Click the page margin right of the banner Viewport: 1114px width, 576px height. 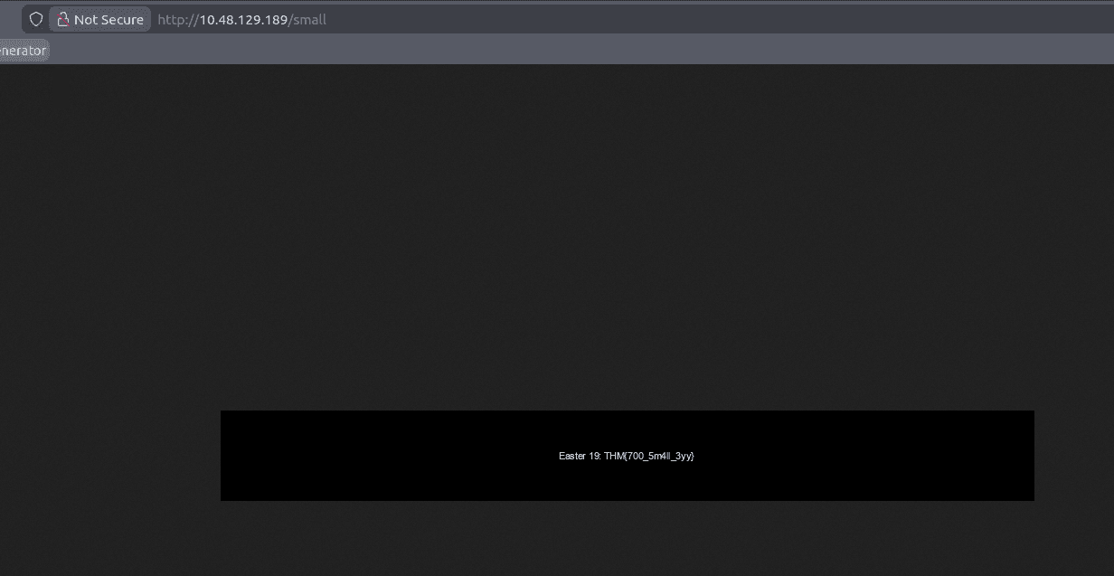pos(1074,456)
